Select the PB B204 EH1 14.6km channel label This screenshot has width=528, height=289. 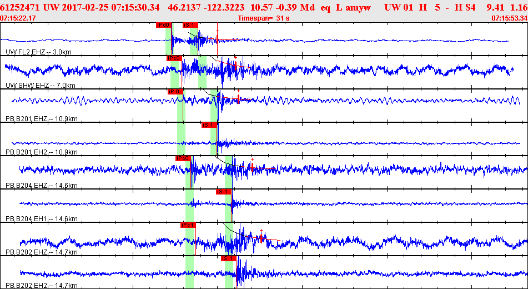point(42,219)
